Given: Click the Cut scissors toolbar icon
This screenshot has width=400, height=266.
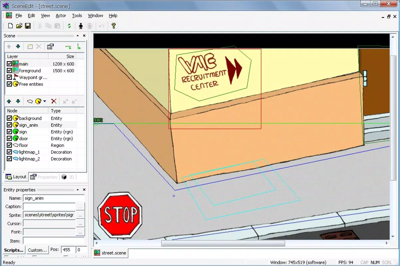Looking at the screenshot, I should click(x=40, y=26).
